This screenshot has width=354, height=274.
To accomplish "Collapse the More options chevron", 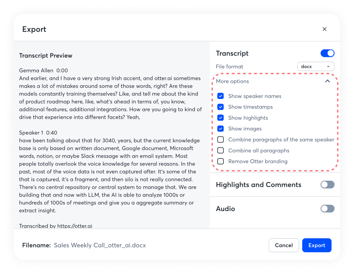I will click(x=327, y=81).
